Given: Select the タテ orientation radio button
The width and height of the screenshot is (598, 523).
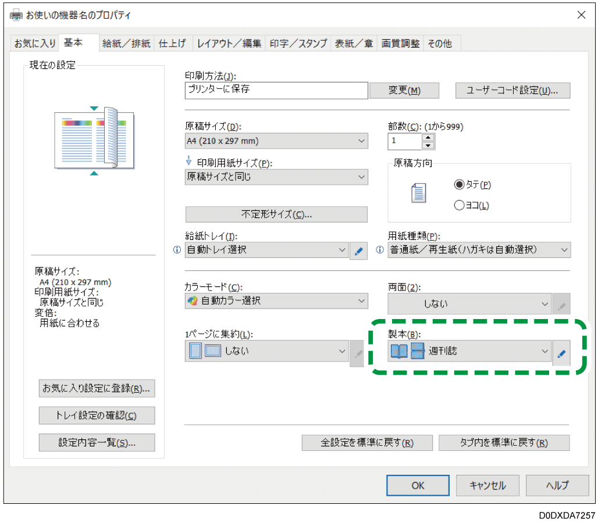Looking at the screenshot, I should point(459,185).
